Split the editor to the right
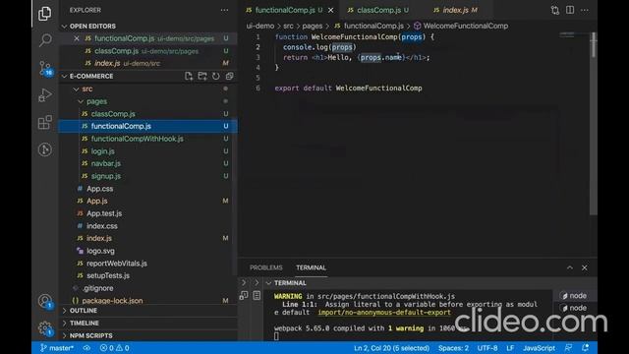 pos(570,10)
